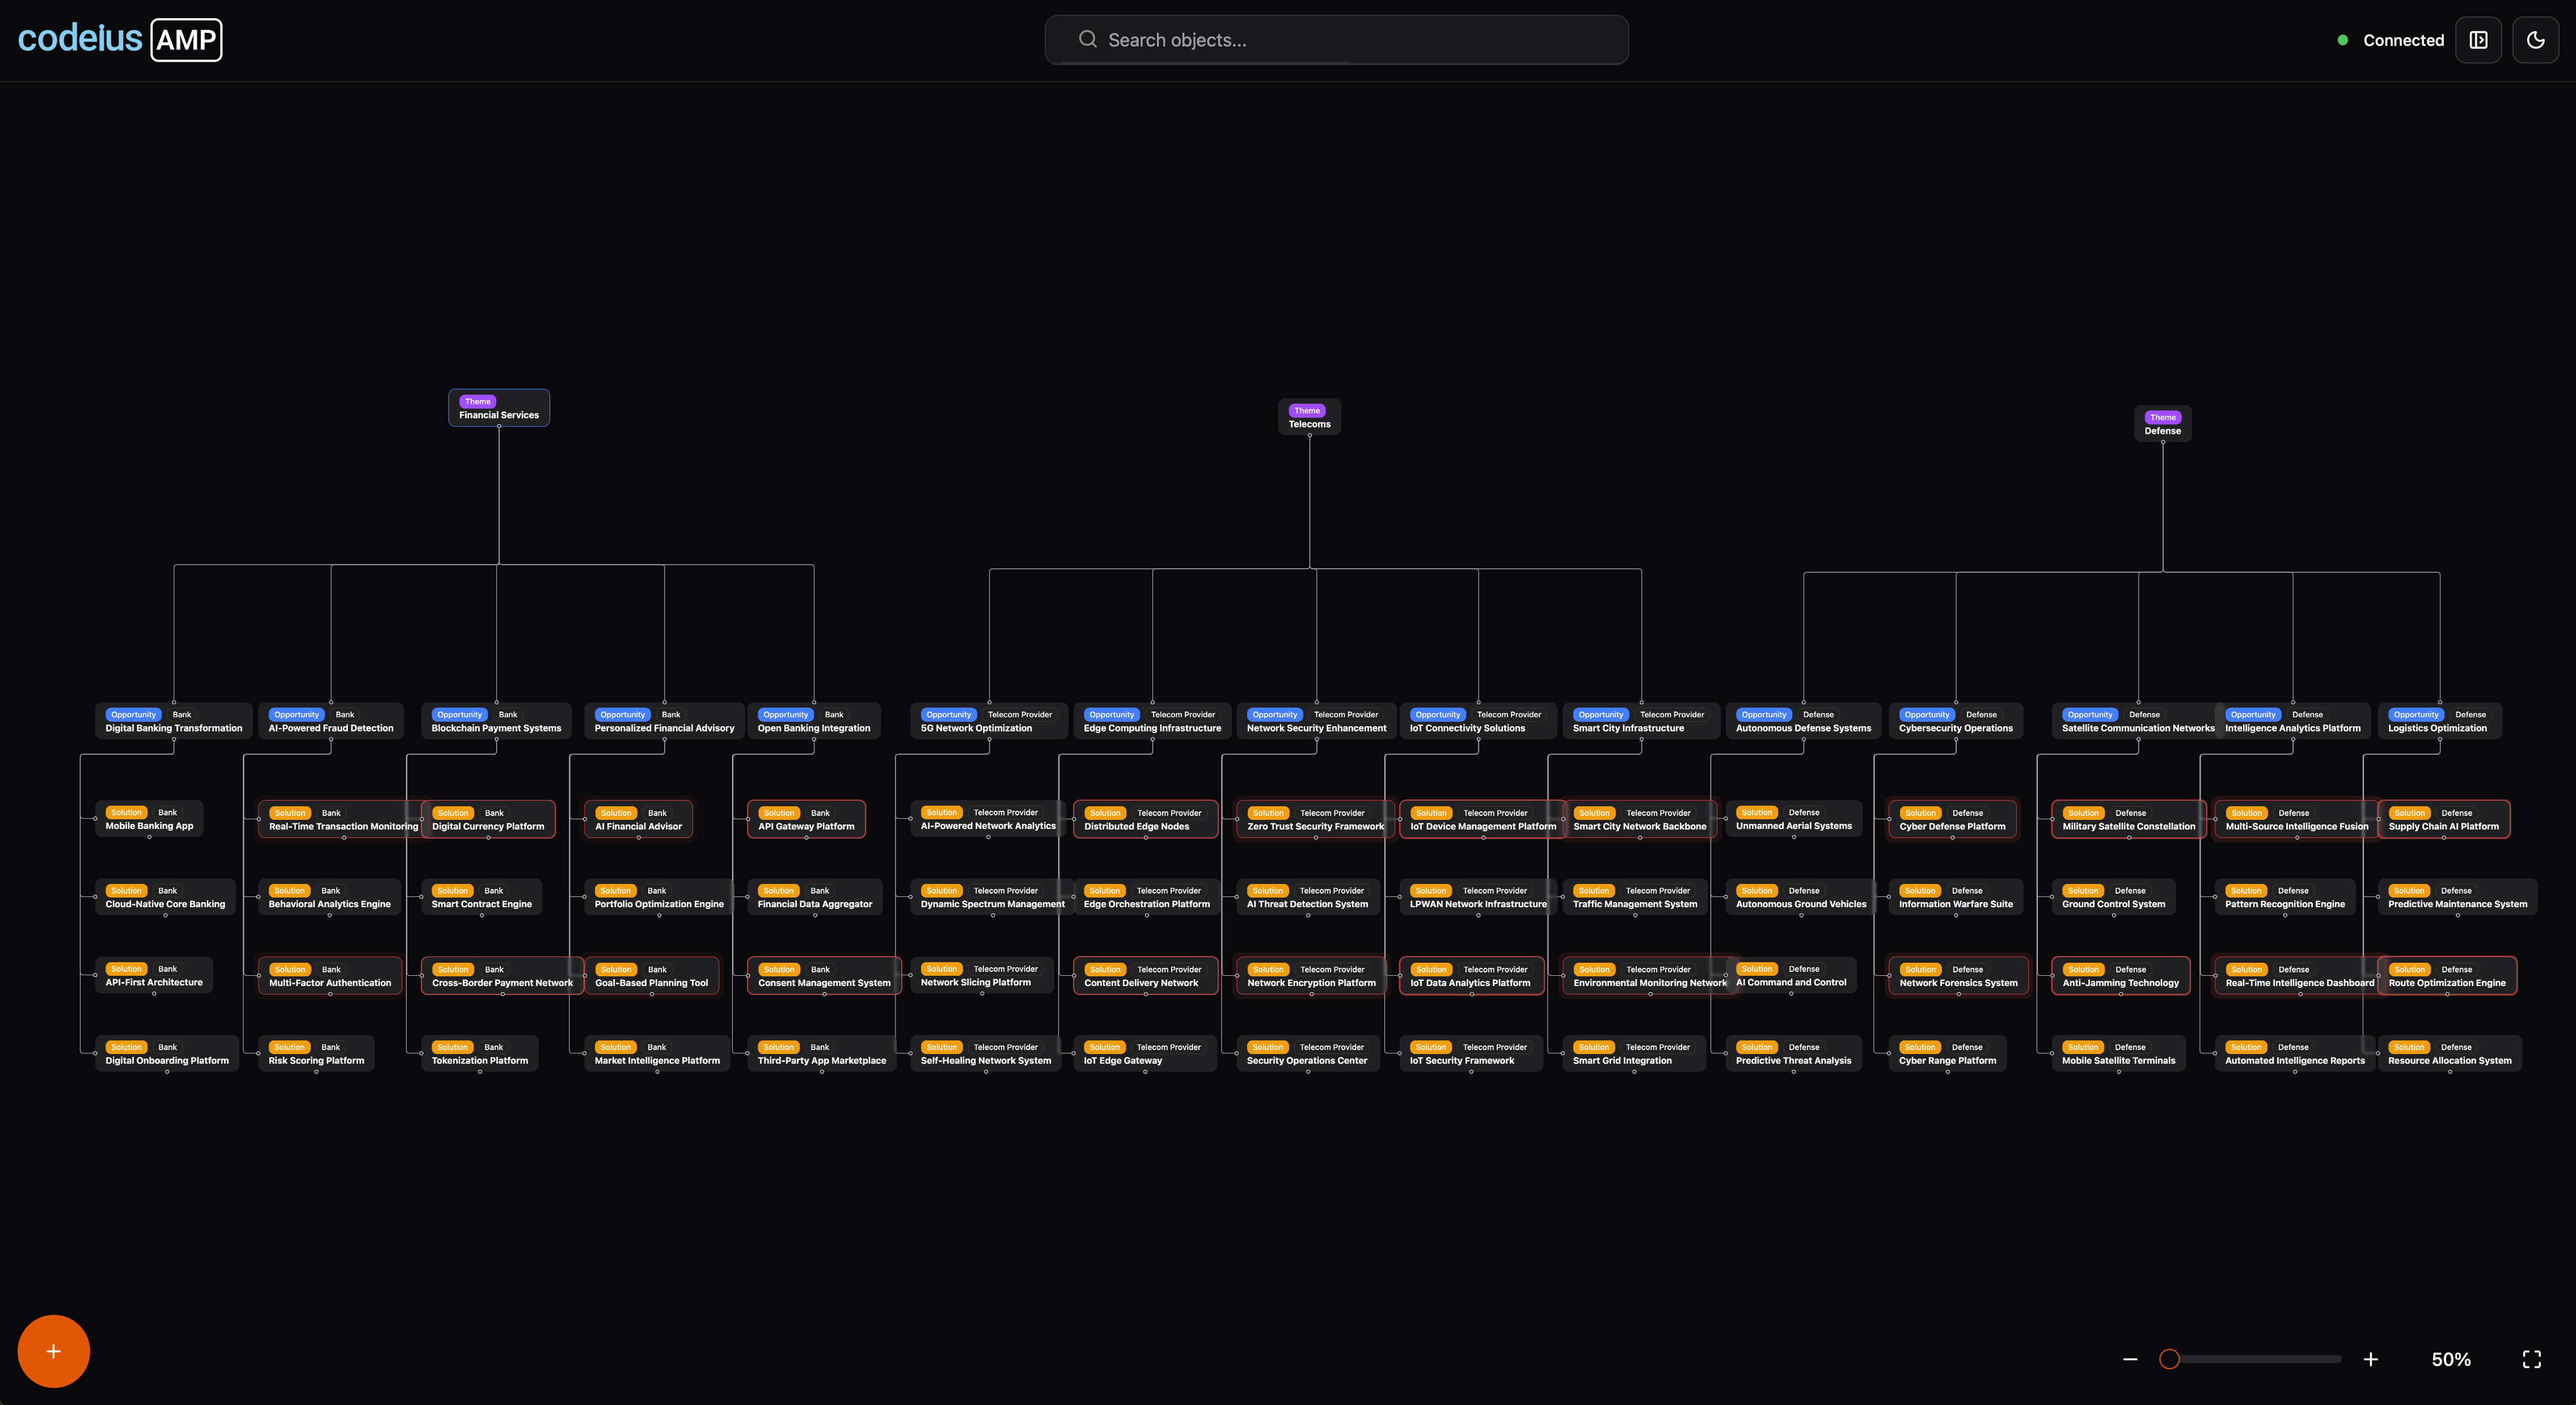The image size is (2576, 1405).
Task: Select the Mobile Banking App solution
Action: [149, 819]
